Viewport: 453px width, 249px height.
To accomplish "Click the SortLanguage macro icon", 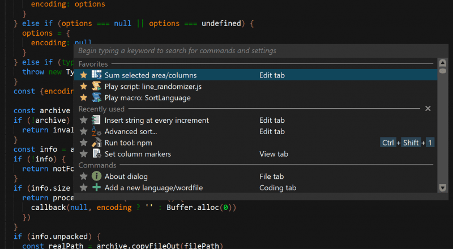I will point(96,97).
